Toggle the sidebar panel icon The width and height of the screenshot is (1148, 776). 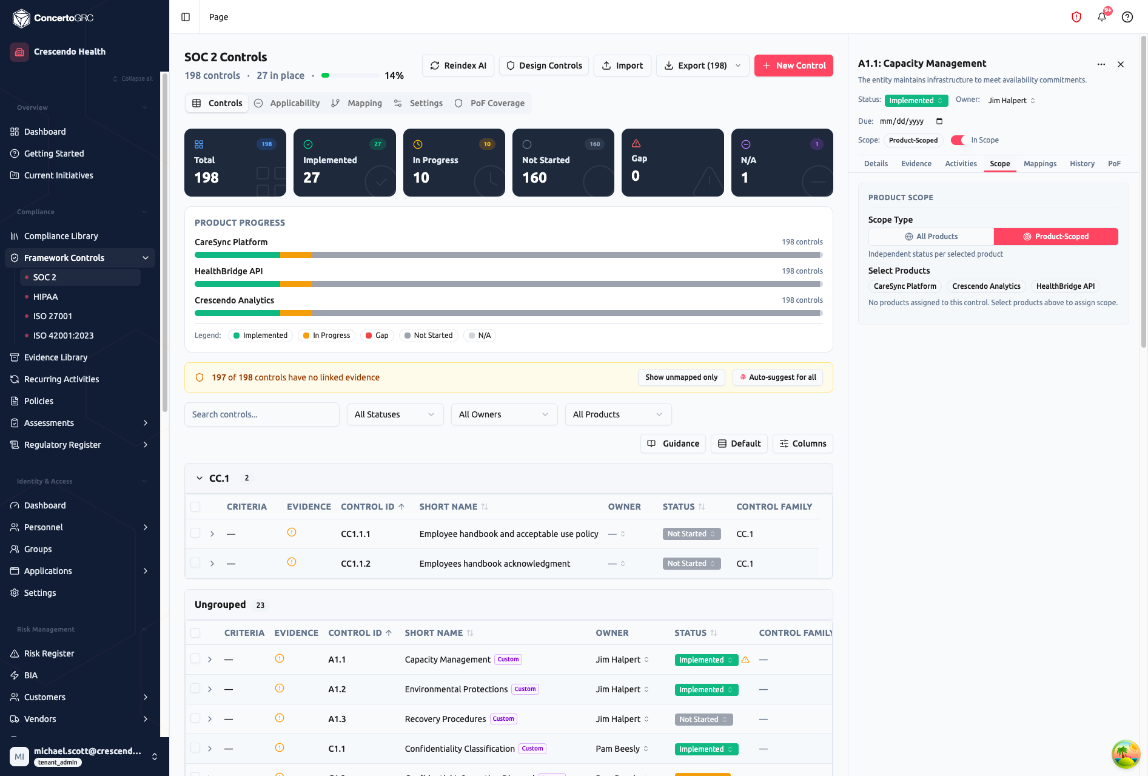pyautogui.click(x=186, y=17)
